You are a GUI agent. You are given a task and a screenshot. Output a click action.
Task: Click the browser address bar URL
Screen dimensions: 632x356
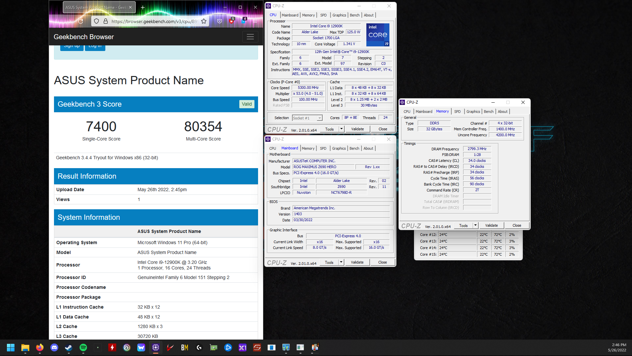coord(154,21)
